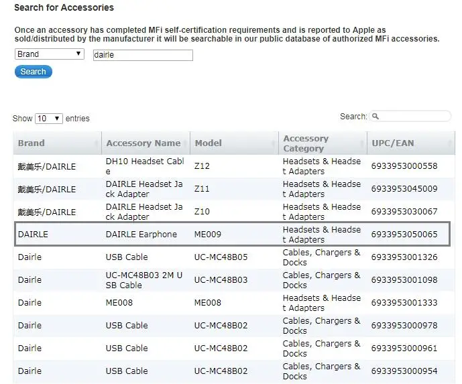Click 'UC-MC48B03 2M USB Cable' accessory name
This screenshot has height=384, width=462.
coord(143,280)
